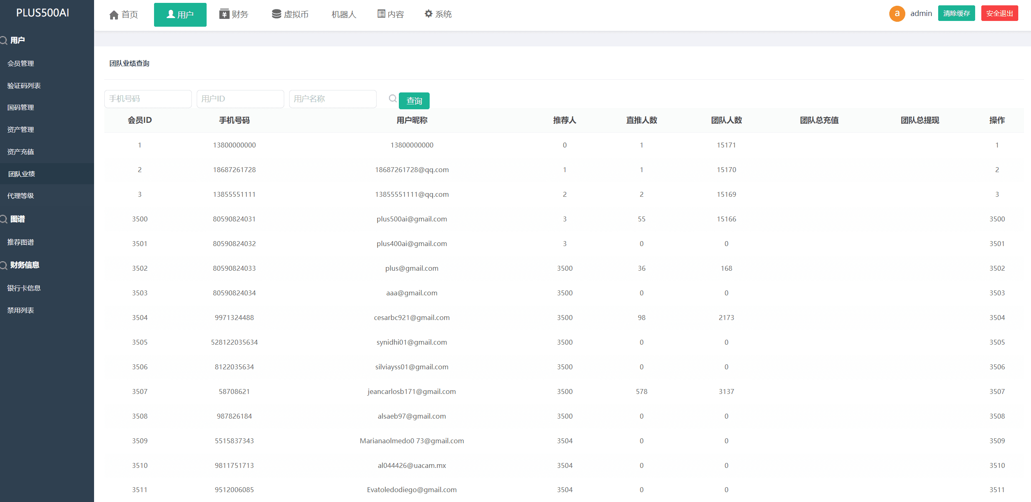Open 代理等级 in the sidebar

click(x=21, y=196)
